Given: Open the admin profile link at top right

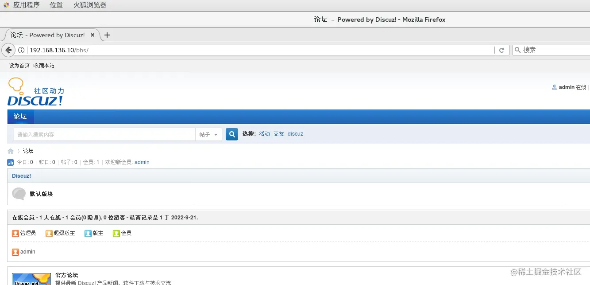Looking at the screenshot, I should click(567, 87).
